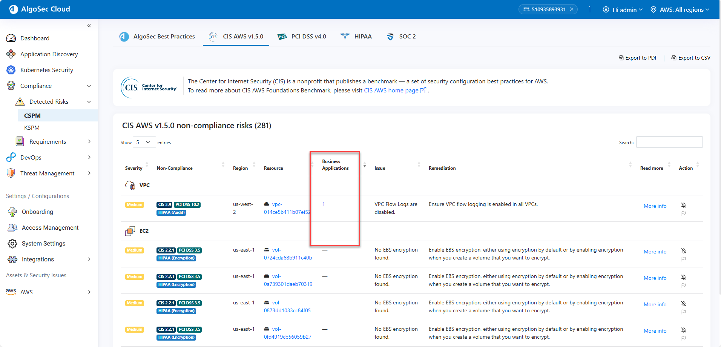Mute the VPC flow logs risk notification
The width and height of the screenshot is (721, 347).
click(683, 205)
